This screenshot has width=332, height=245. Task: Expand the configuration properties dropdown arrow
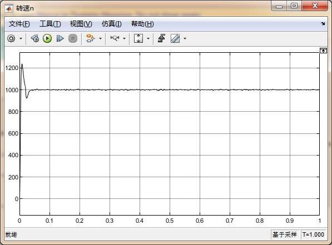click(21, 38)
